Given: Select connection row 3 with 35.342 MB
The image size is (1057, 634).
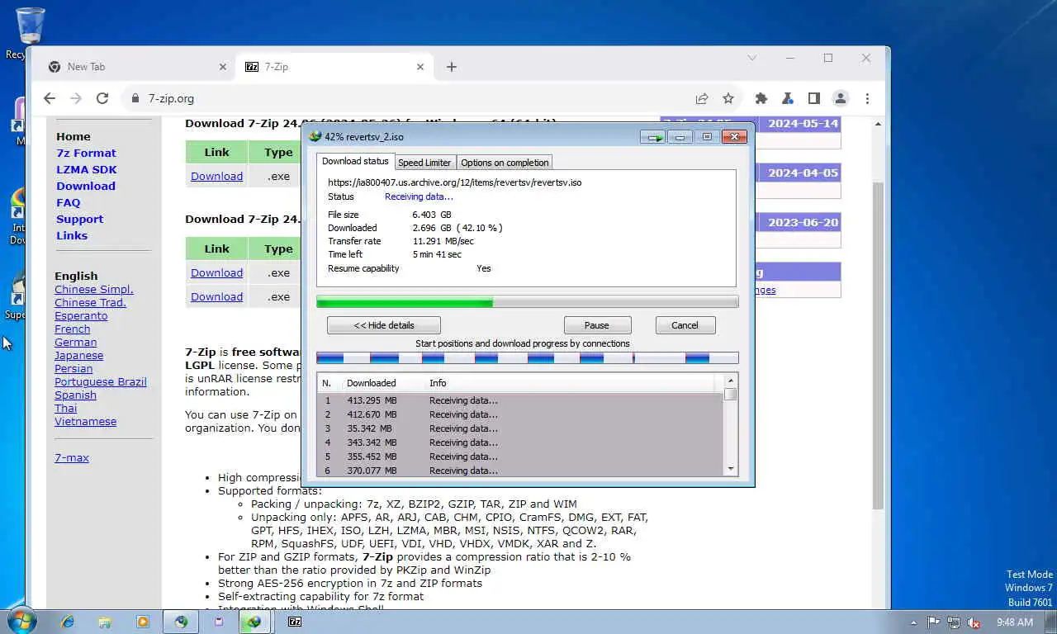Looking at the screenshot, I should coord(520,428).
